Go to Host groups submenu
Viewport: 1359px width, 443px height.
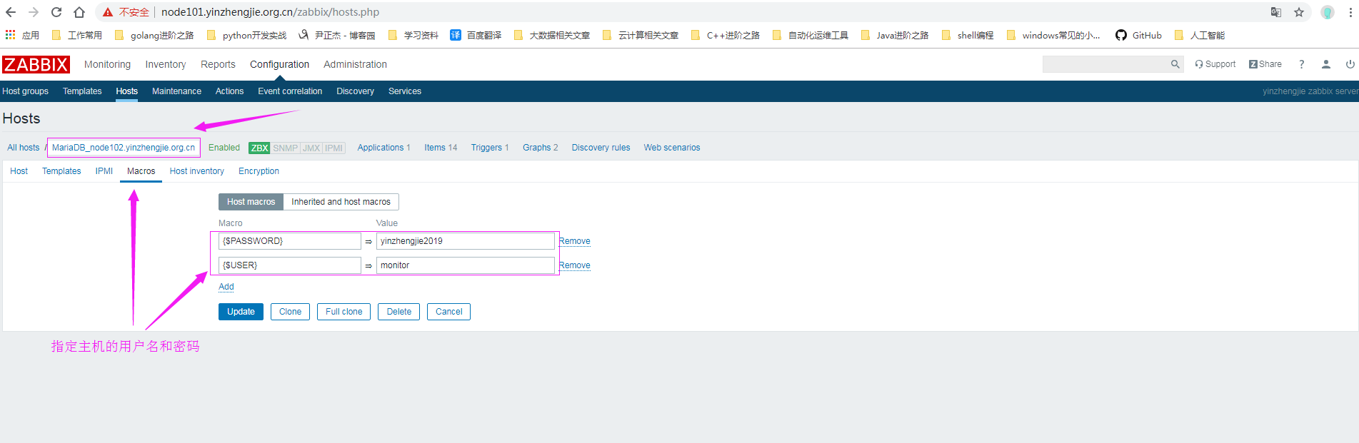(x=26, y=91)
